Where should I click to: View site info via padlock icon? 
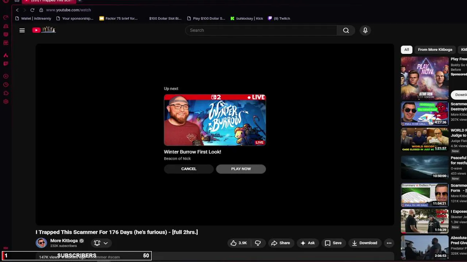(x=41, y=10)
